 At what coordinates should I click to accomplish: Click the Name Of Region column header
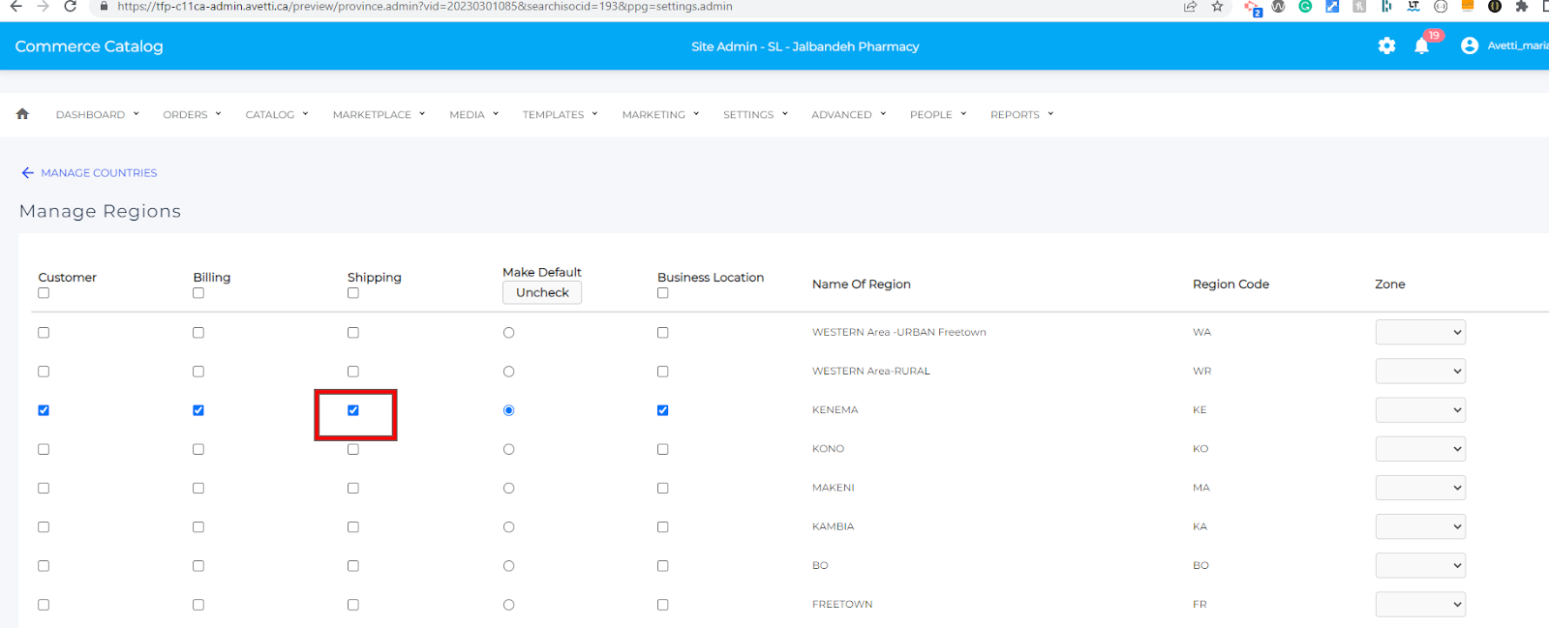coord(861,284)
